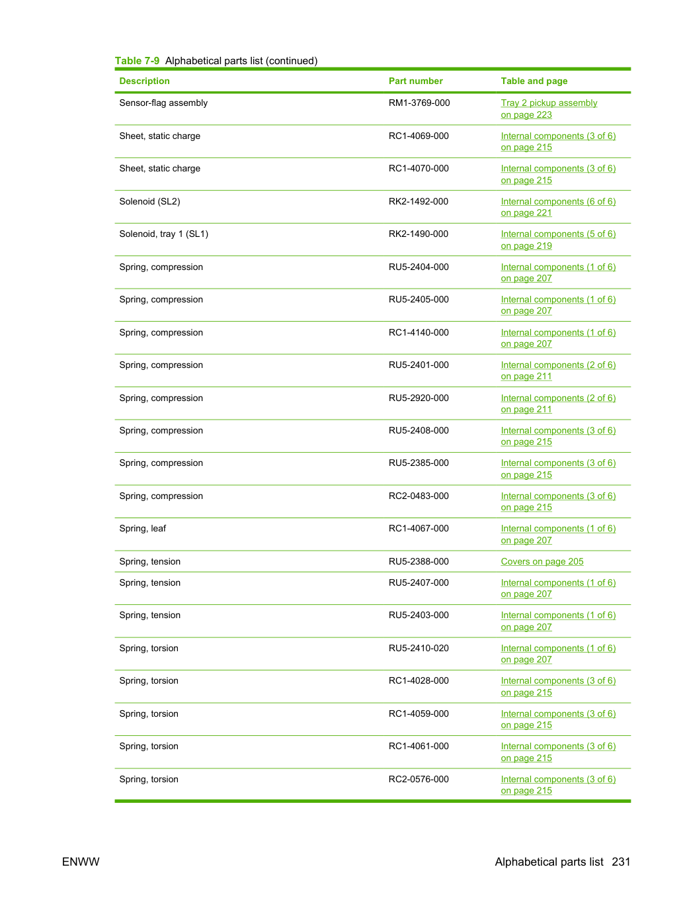This screenshot has width=683, height=910.
Task: Open the Solenoid (SL2) page 221 link
Action: point(558,207)
